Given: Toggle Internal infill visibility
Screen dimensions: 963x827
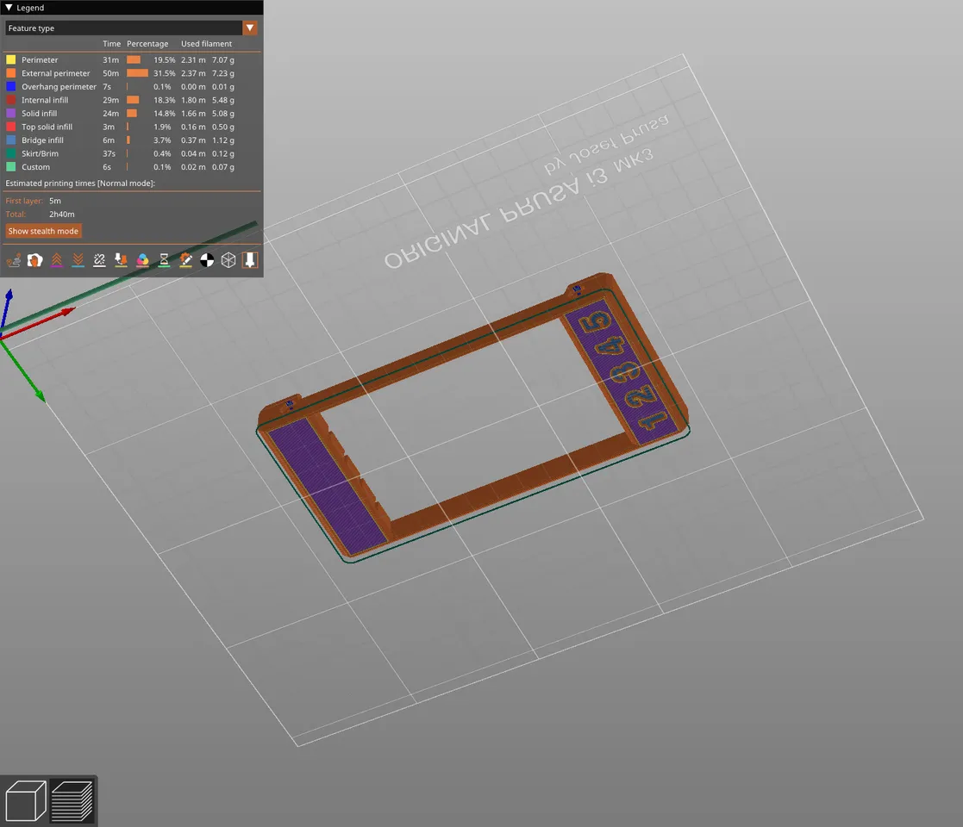Looking at the screenshot, I should coord(10,99).
